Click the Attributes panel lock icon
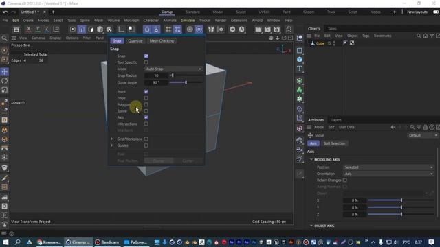Image resolution: width=440 pixels, height=247 pixels. tap(426, 127)
